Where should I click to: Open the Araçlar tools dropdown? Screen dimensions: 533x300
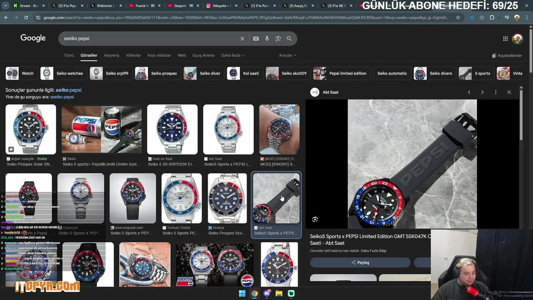(287, 55)
